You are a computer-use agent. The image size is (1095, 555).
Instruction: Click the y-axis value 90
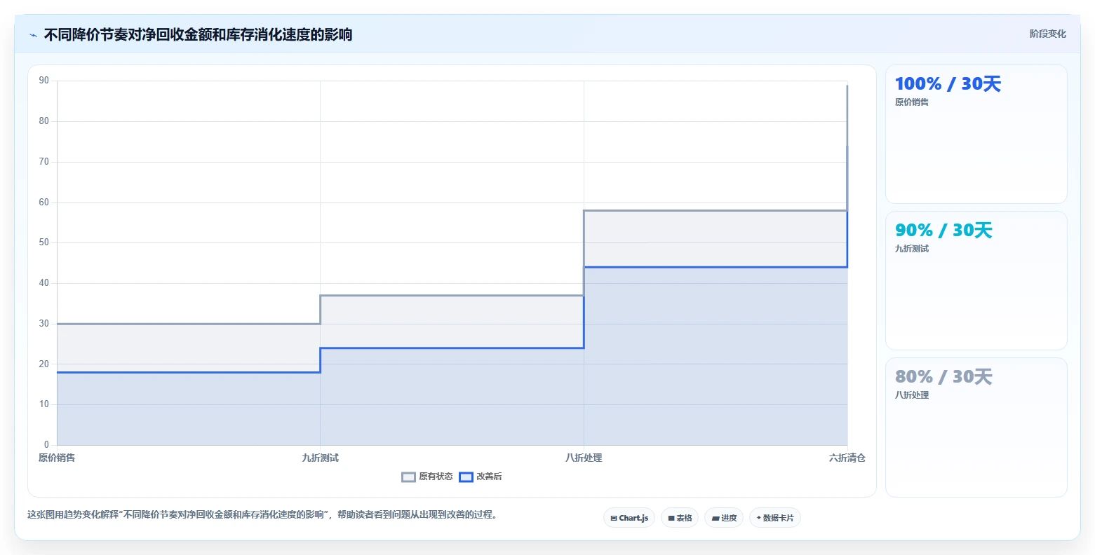pyautogui.click(x=44, y=81)
